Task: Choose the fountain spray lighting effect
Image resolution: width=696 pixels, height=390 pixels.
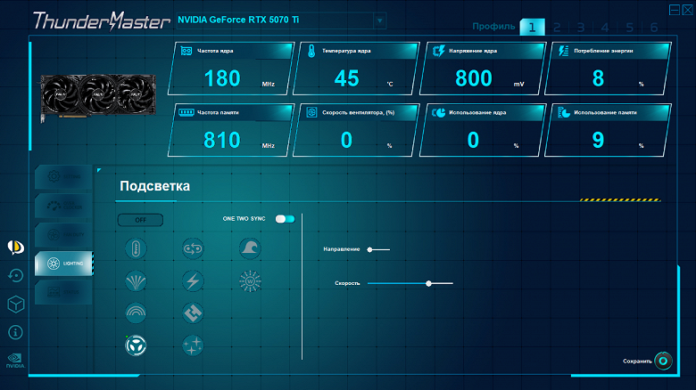Action: tap(136, 281)
